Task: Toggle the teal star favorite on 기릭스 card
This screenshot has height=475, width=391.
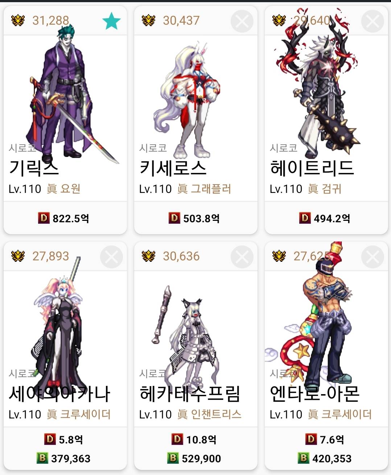Action: click(x=111, y=21)
